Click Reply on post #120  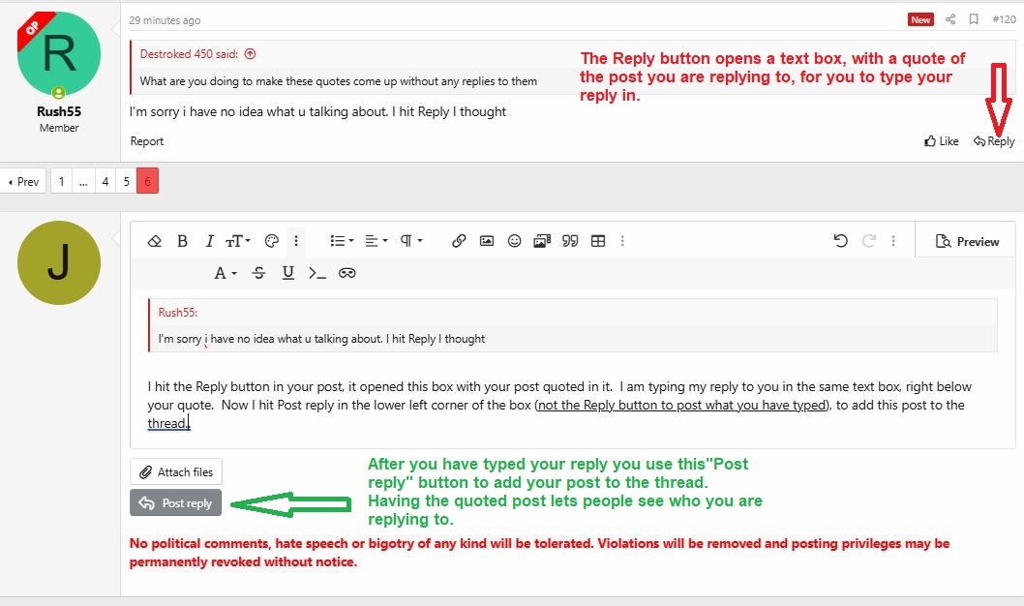(994, 141)
